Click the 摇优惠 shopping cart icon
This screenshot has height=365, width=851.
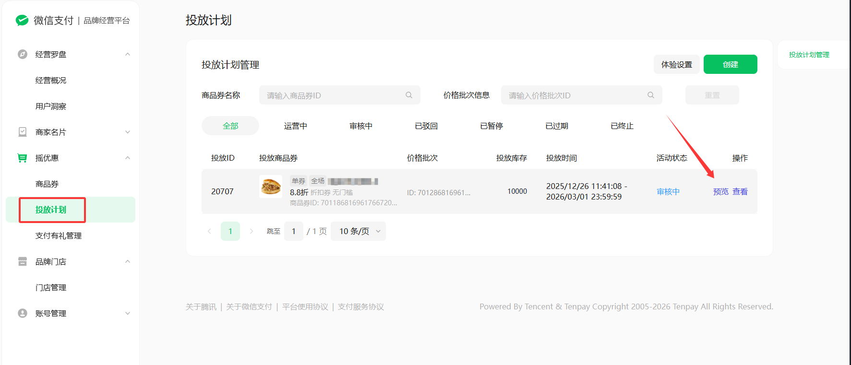point(23,158)
